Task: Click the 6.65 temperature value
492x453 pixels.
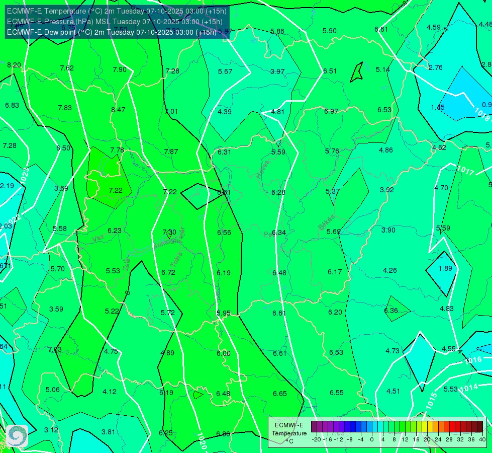Action: coord(279,394)
